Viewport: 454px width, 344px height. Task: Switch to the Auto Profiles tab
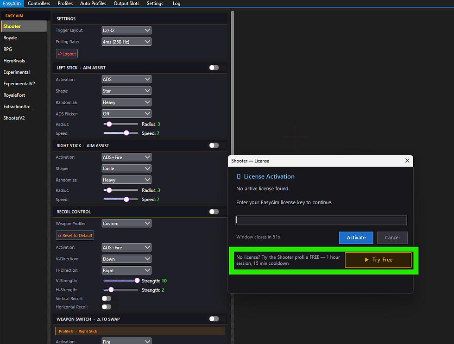click(x=93, y=3)
